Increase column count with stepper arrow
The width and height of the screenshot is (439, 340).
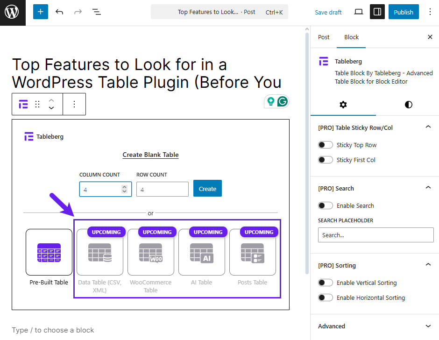point(124,187)
